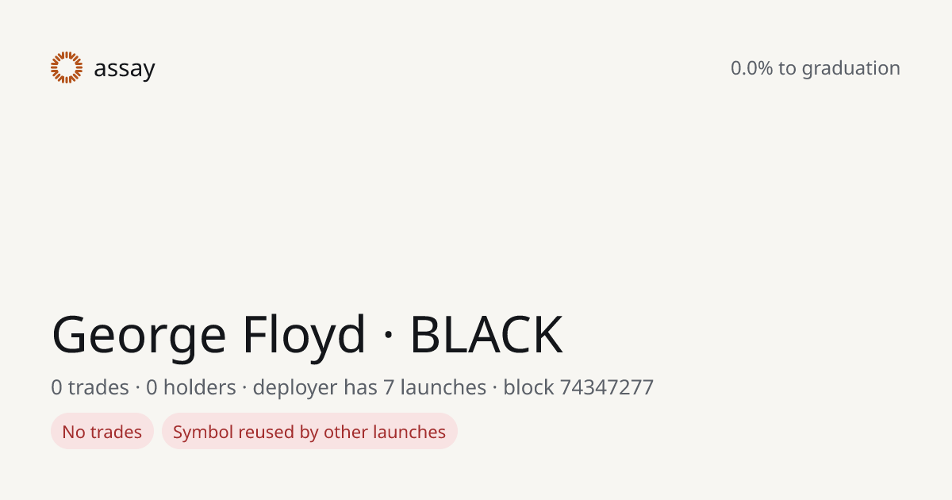This screenshot has height=500, width=952.
Task: Open the assay wordmark link
Action: pos(125,69)
